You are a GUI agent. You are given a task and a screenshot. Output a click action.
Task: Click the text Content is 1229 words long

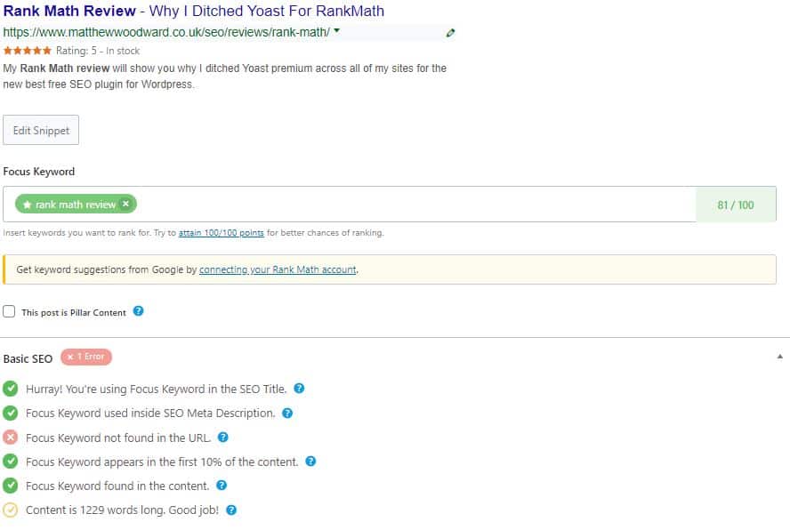click(122, 510)
